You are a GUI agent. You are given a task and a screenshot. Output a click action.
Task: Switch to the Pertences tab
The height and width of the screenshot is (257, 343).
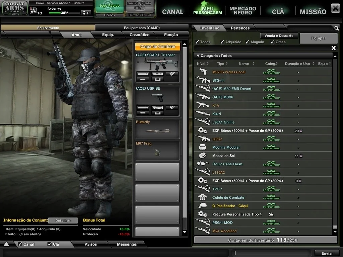[x=240, y=28]
